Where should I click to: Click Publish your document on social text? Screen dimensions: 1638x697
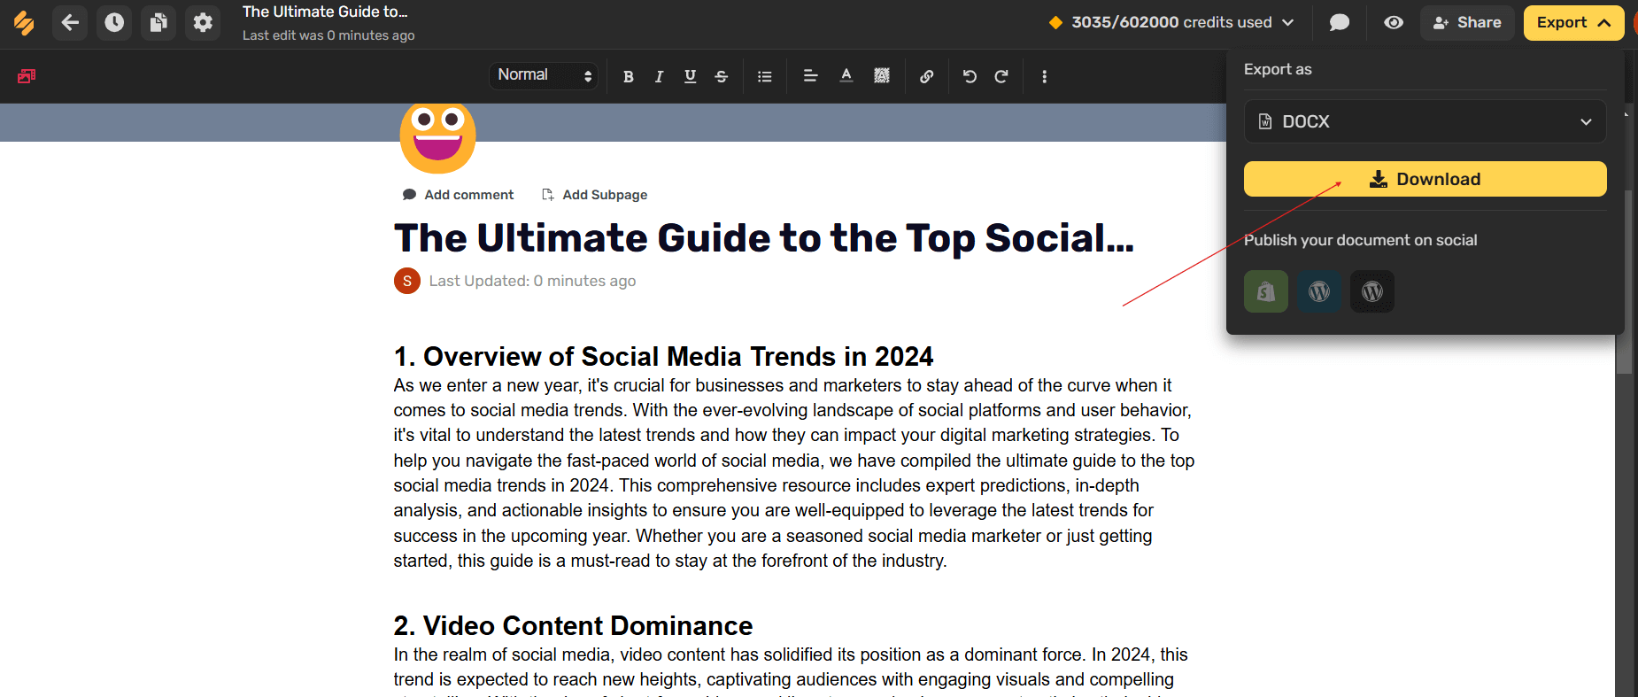click(x=1360, y=240)
